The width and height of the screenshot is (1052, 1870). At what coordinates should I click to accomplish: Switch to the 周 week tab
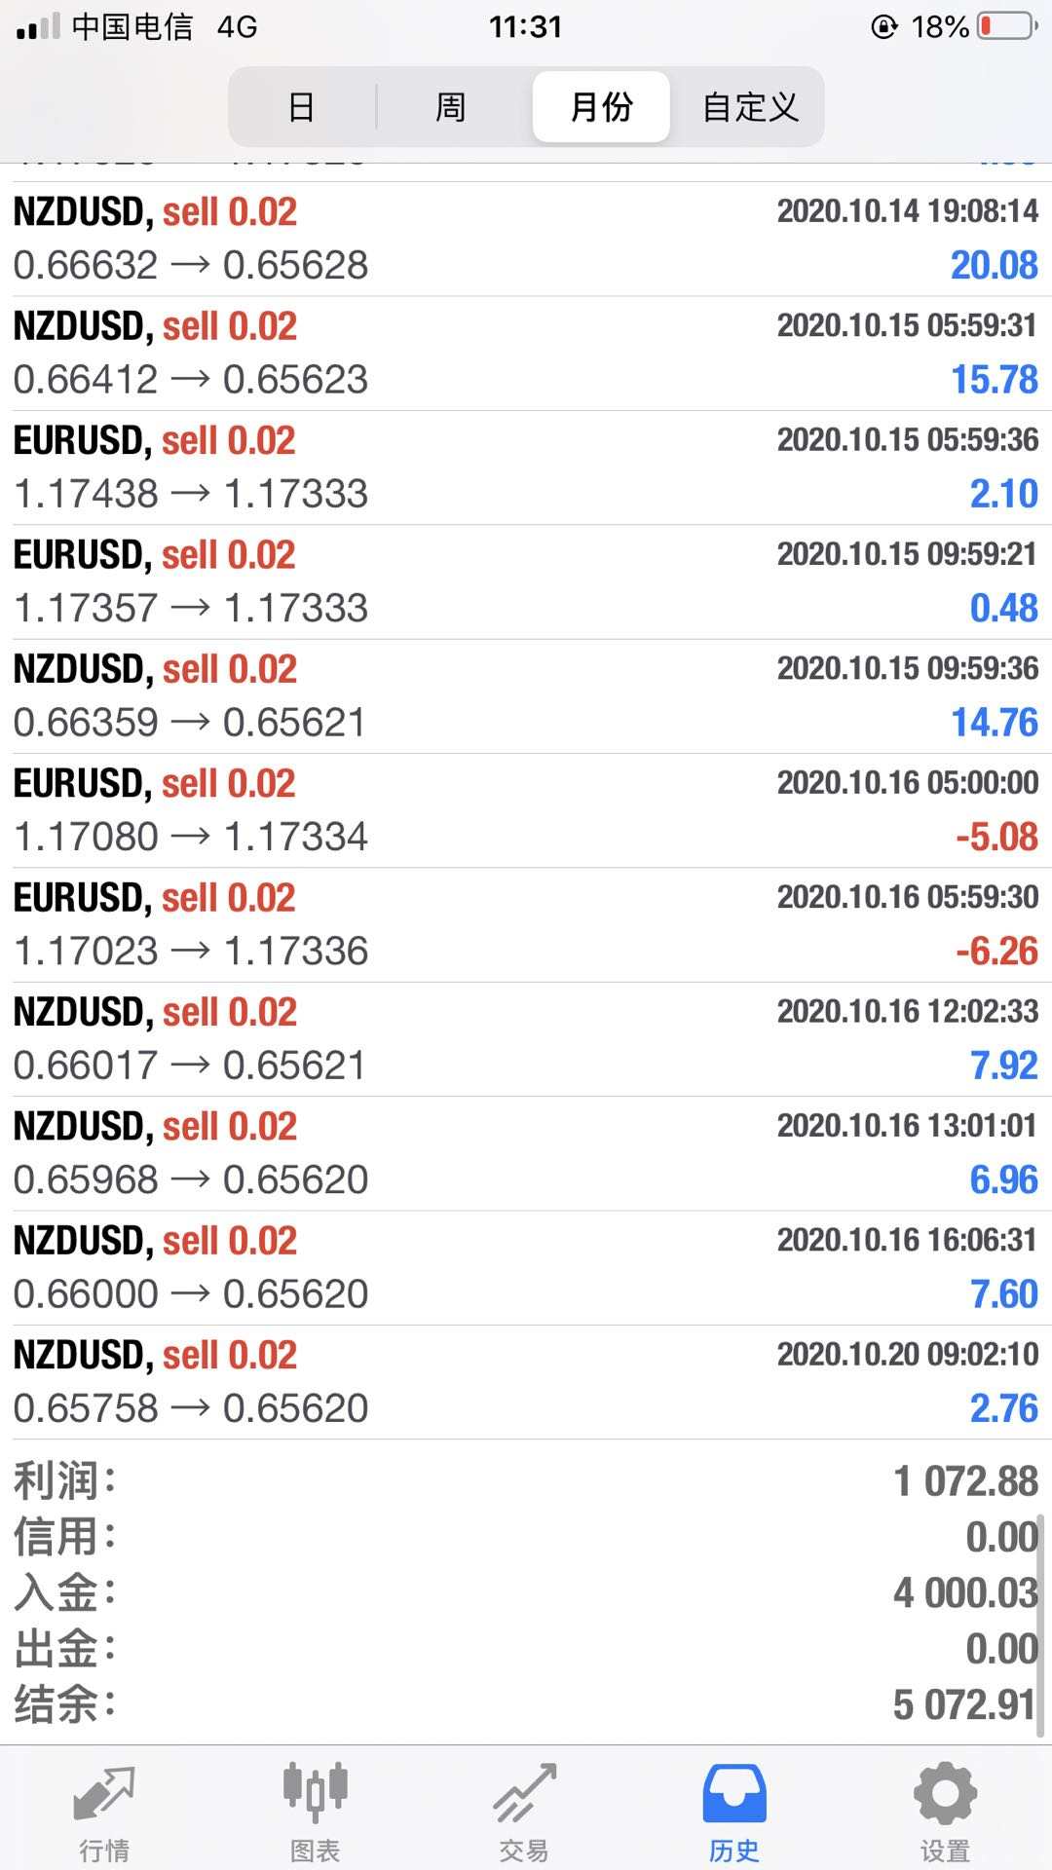coord(450,107)
